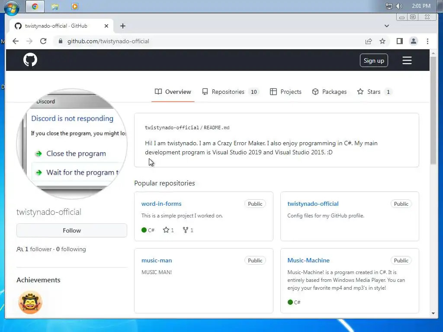Open the music-man repository
The width and height of the screenshot is (443, 332).
157,260
